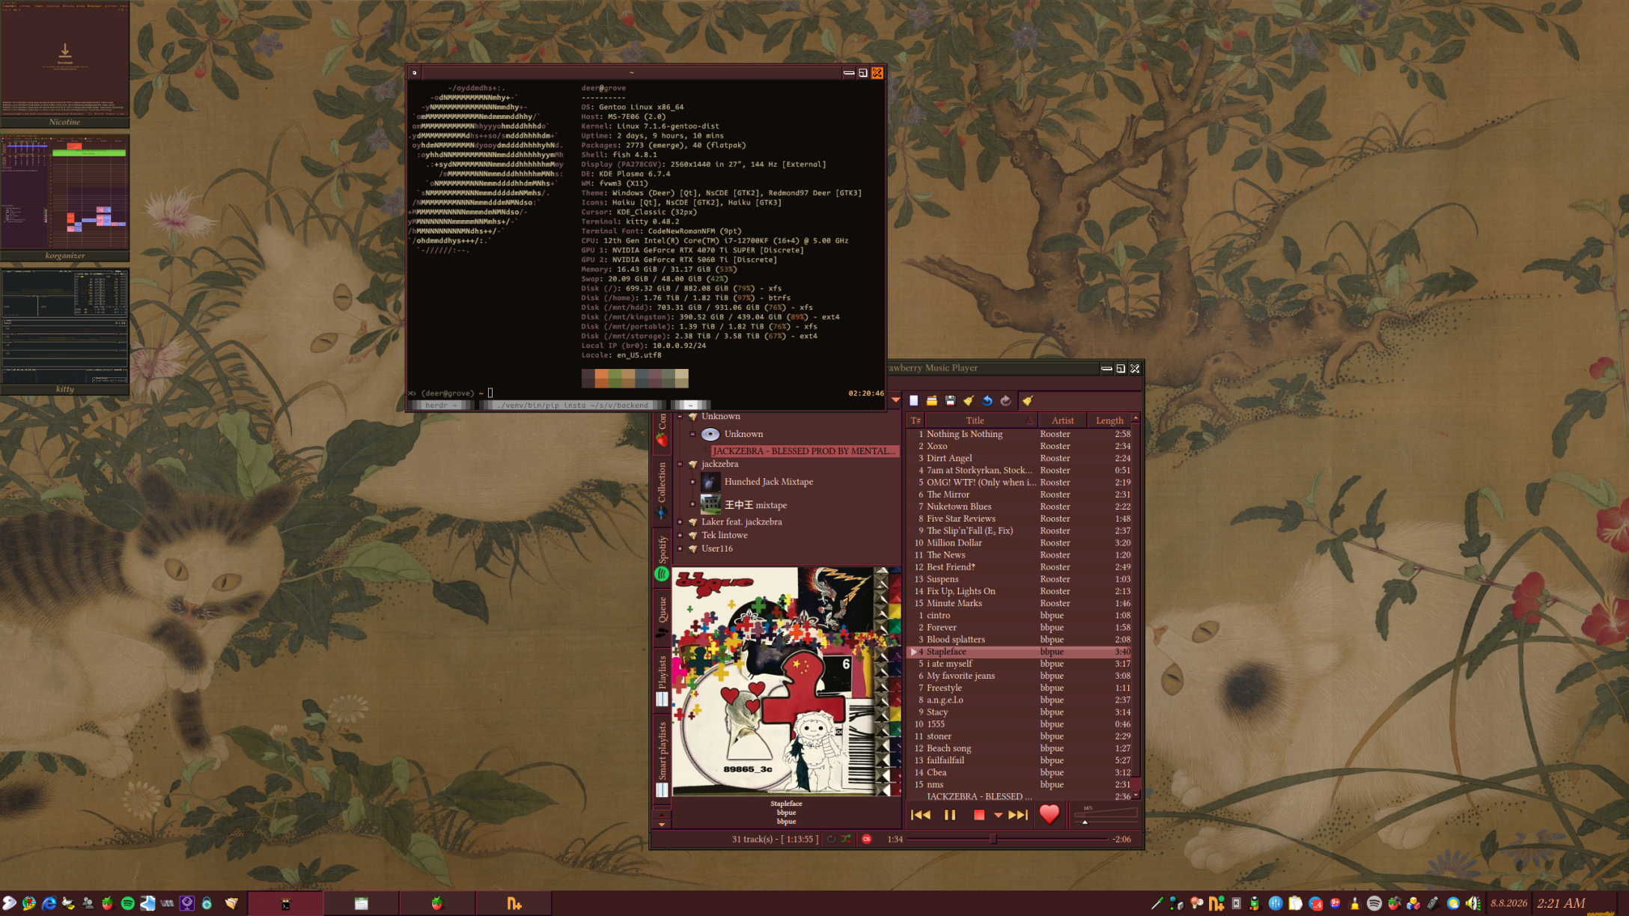Switch to the herdr tab in kitty
The width and height of the screenshot is (1629, 916).
tap(441, 405)
